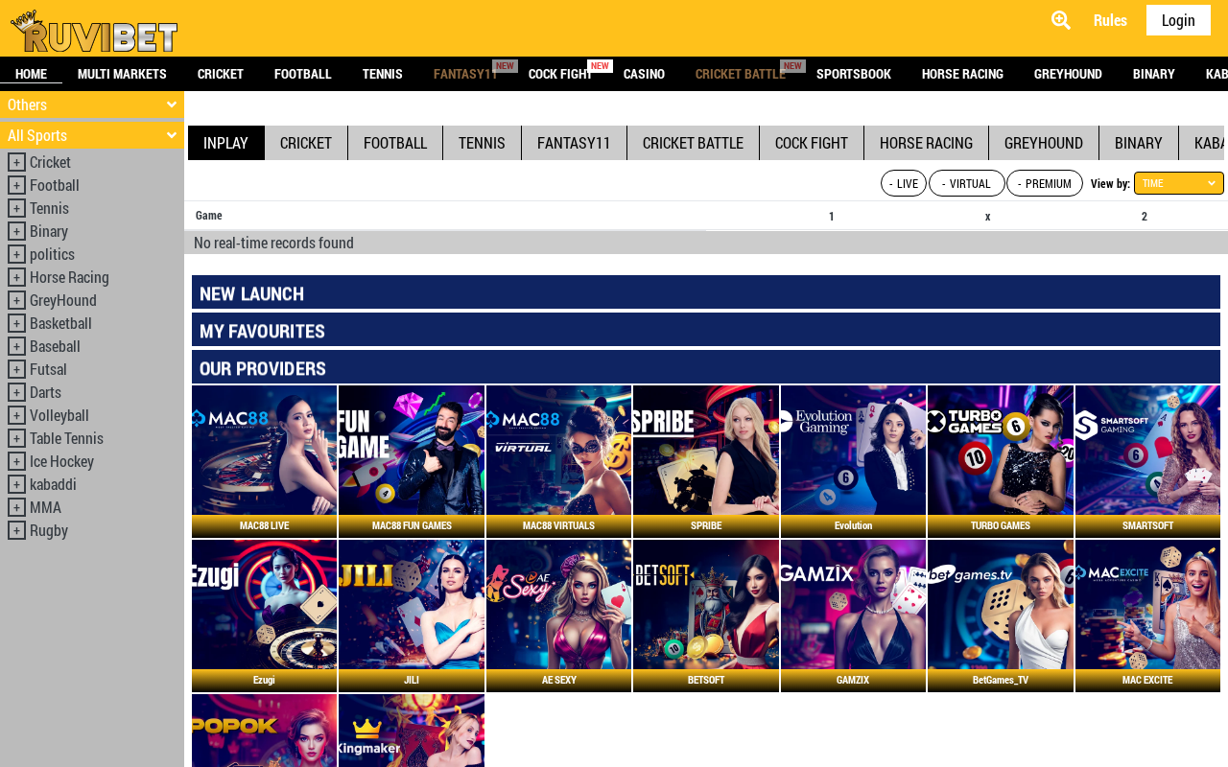This screenshot has width=1228, height=767.
Task: Open the MAC EXCITE provider tile
Action: (x=1147, y=616)
